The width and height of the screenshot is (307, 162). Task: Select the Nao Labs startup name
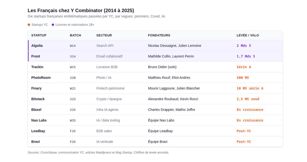click(39, 120)
